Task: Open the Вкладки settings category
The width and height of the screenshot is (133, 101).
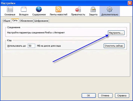Action: (24, 11)
